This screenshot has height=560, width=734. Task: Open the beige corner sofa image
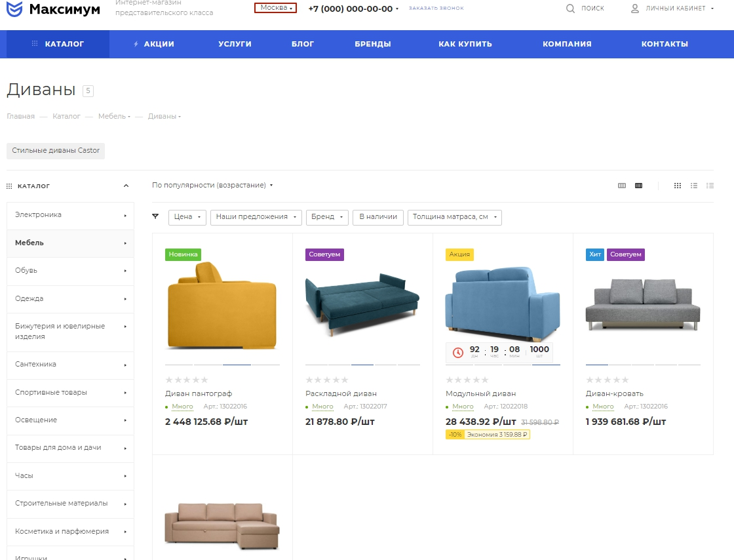click(222, 527)
